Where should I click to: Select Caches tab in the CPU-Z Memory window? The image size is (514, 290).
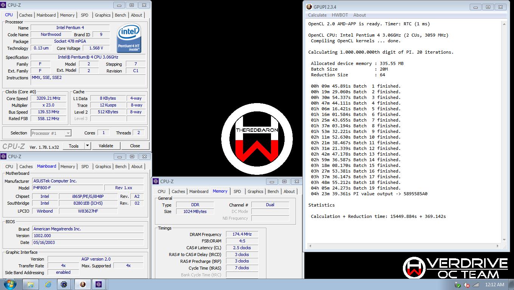coord(178,191)
